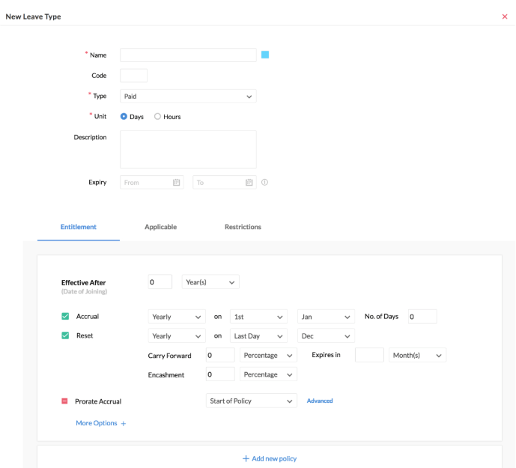This screenshot has width=516, height=468.
Task: Click the plus icon beside More Options
Action: pyautogui.click(x=124, y=424)
